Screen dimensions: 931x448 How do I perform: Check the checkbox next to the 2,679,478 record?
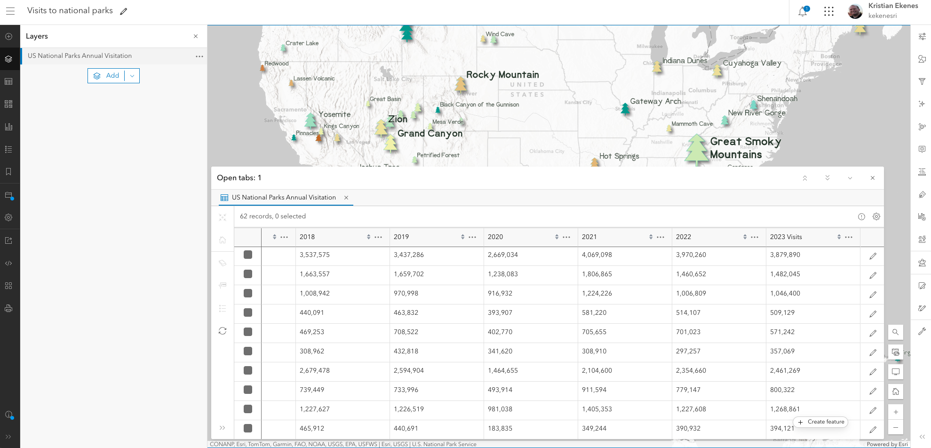pos(248,370)
